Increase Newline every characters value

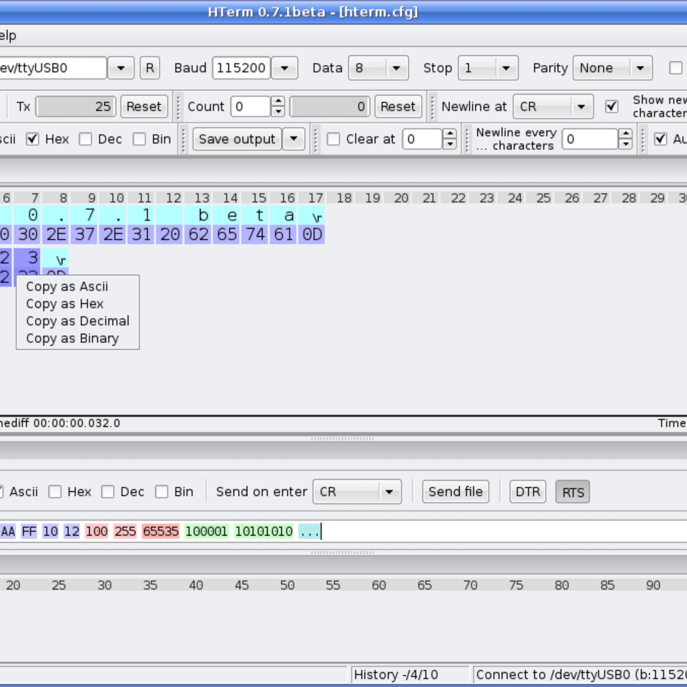click(x=626, y=134)
